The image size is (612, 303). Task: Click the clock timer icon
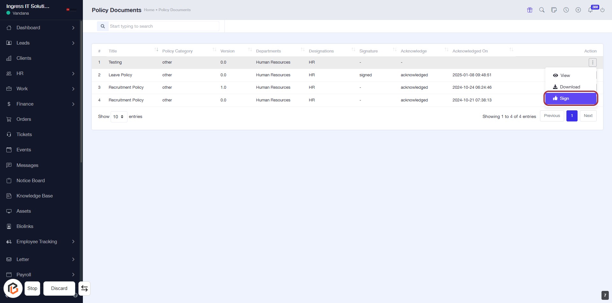tap(566, 10)
